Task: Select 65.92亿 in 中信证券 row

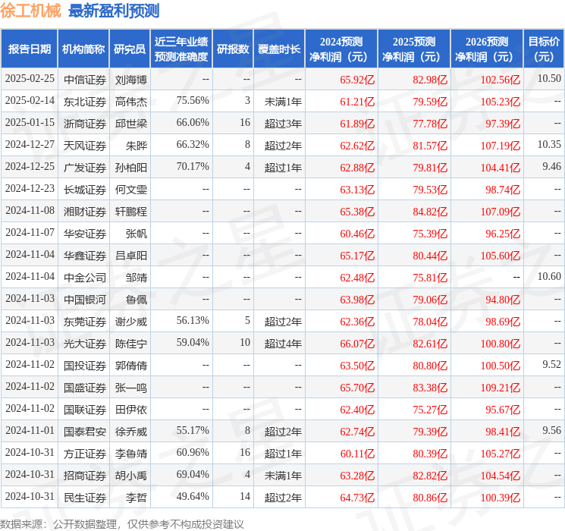Action: 357,80
